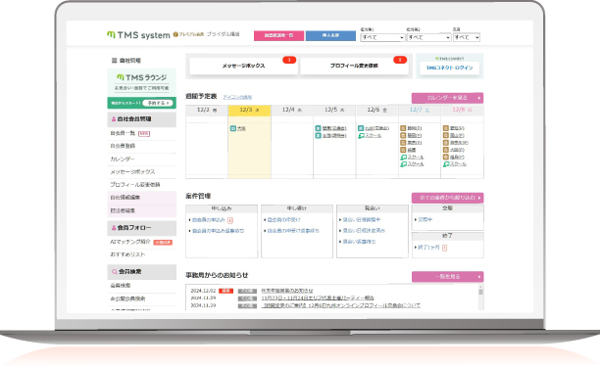Click second teal event icon on 12/5

coord(318,135)
